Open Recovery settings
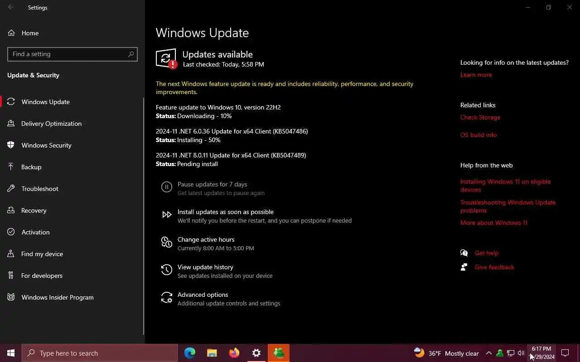 [x=72, y=210]
